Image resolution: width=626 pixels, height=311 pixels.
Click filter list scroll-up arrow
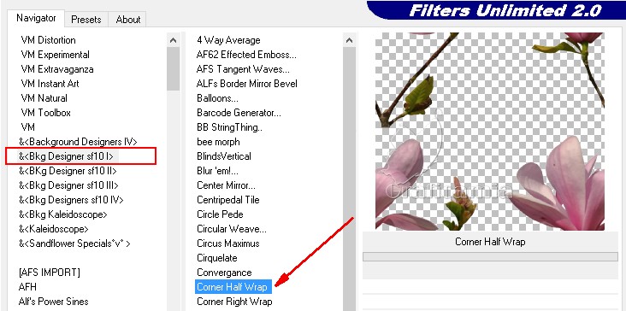[349, 40]
